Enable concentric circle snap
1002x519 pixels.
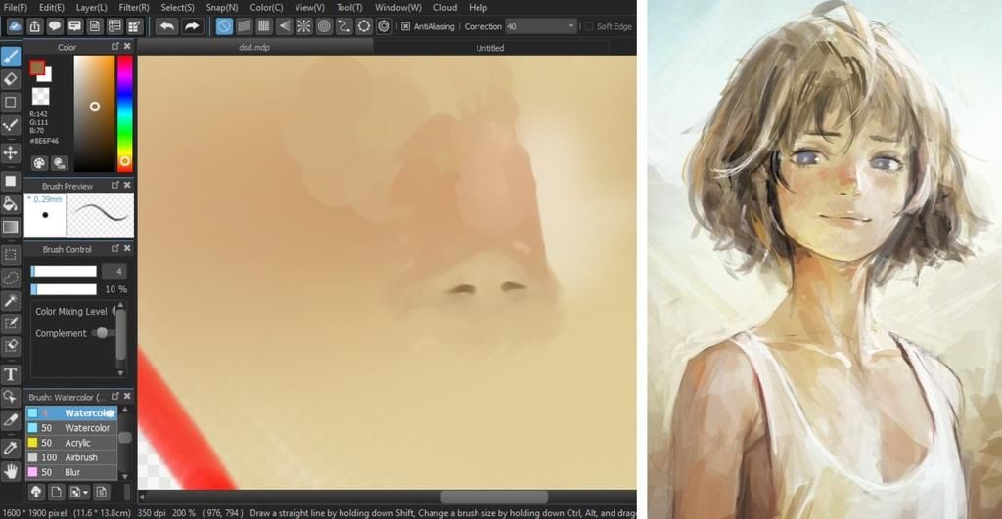(324, 26)
